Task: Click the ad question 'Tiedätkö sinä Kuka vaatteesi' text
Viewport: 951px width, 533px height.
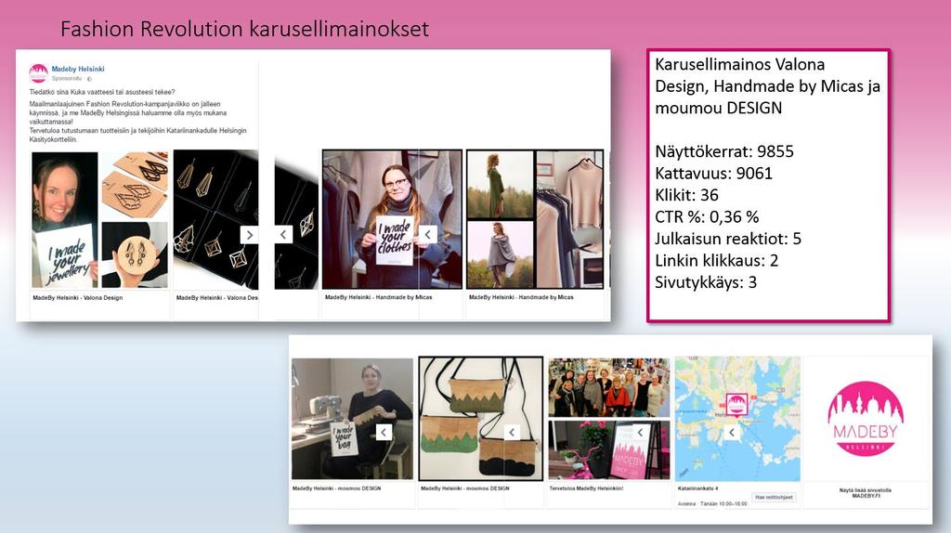Action: click(x=102, y=92)
